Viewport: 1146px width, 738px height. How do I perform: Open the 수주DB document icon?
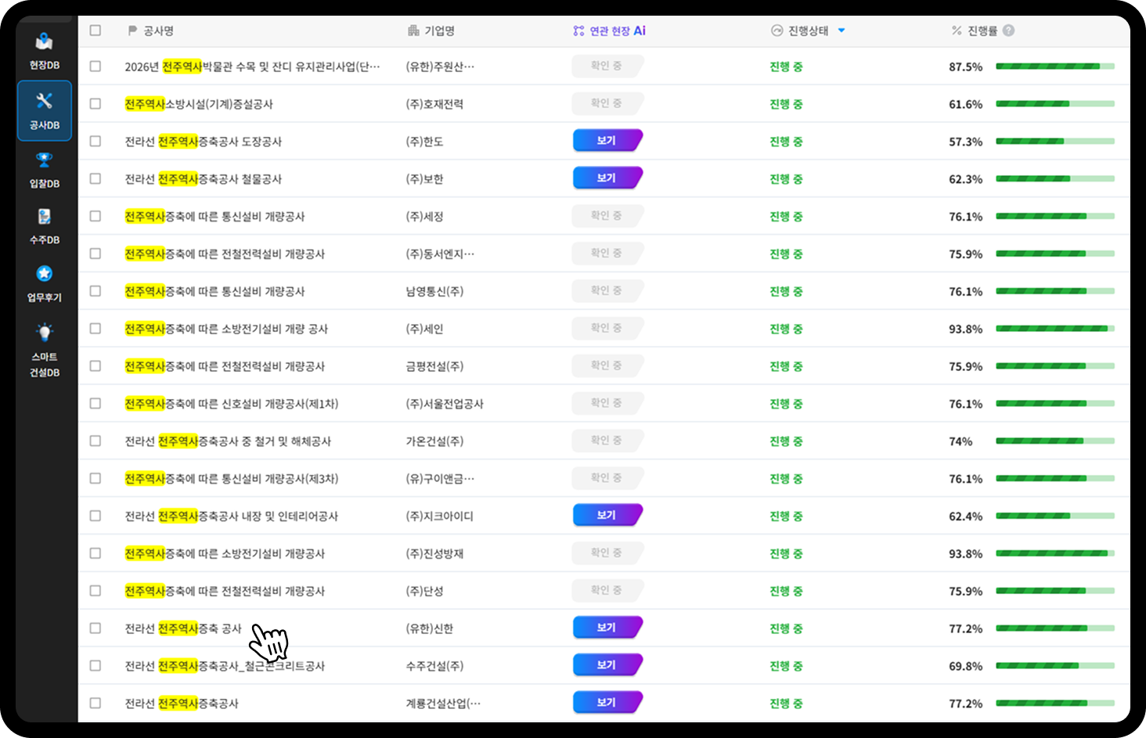tap(45, 216)
